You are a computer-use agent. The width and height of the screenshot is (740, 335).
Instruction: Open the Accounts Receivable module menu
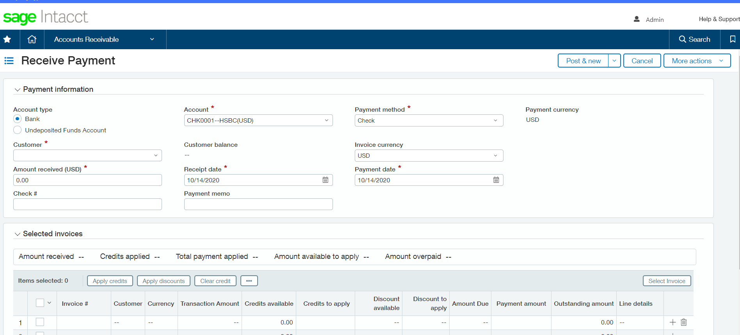(x=104, y=39)
